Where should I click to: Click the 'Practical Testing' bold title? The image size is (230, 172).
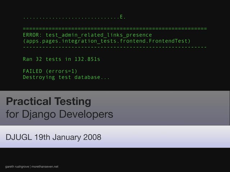coord(48,102)
